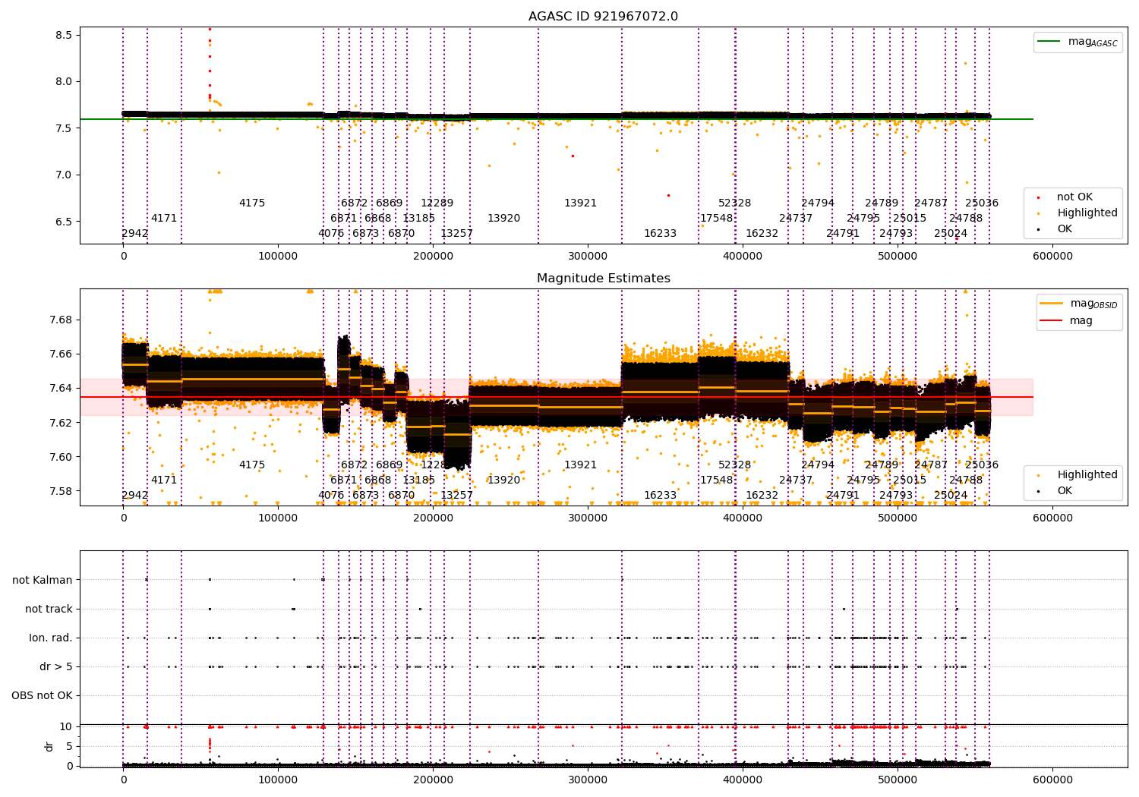Click obsid 16233 in Magnitude Estimates panel
Viewport: 1139px width, 797px height.
click(x=660, y=496)
